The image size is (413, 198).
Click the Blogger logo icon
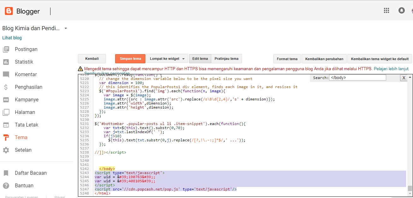[9, 11]
